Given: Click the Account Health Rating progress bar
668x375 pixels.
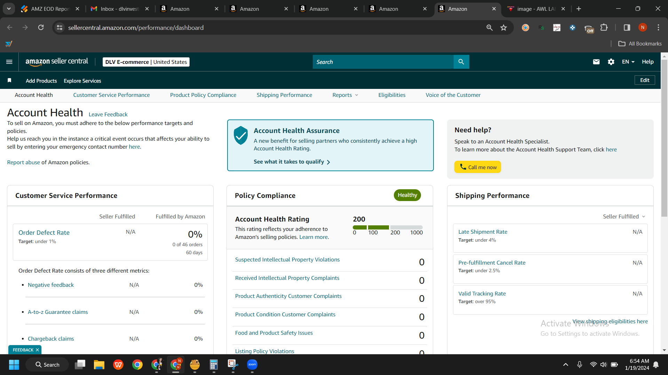Looking at the screenshot, I should pyautogui.click(x=388, y=227).
